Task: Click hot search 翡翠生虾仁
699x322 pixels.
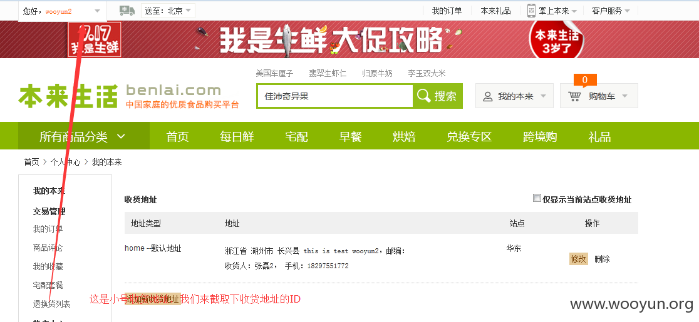Action: [x=328, y=73]
